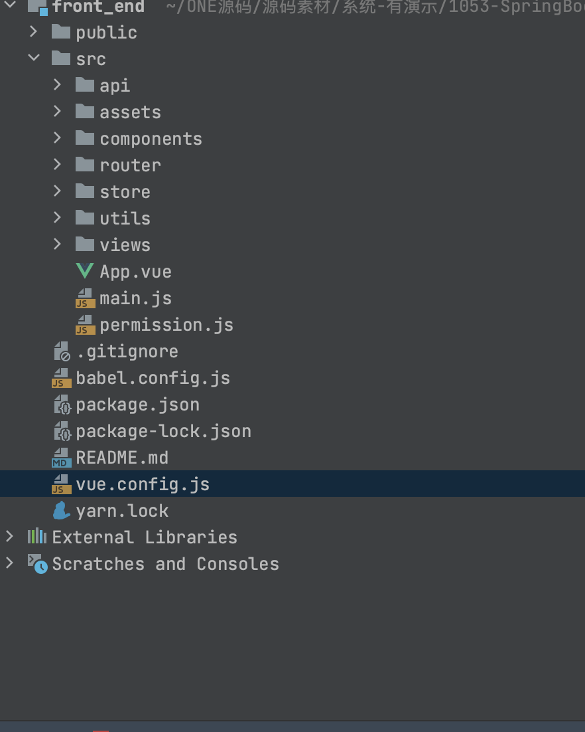This screenshot has width=585, height=732.
Task: Expand Scratches and Consoles node arrow
Action: (10, 563)
